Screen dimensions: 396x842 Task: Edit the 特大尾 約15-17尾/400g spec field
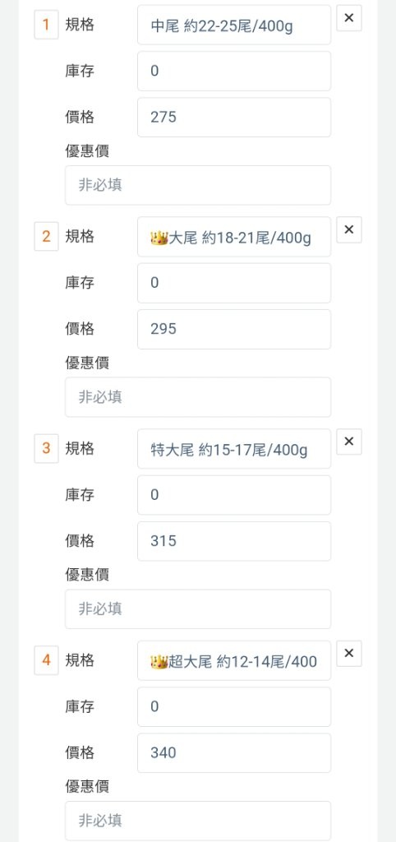click(x=234, y=448)
